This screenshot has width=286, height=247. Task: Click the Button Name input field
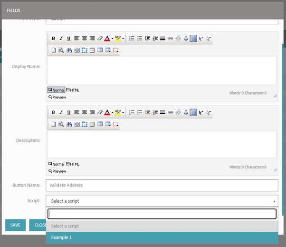click(162, 185)
